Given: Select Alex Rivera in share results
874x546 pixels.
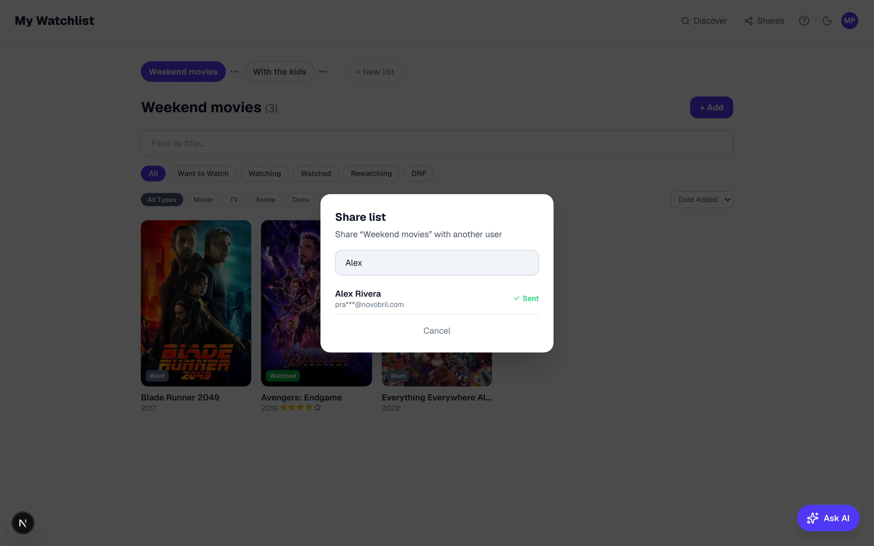Looking at the screenshot, I should [437, 298].
